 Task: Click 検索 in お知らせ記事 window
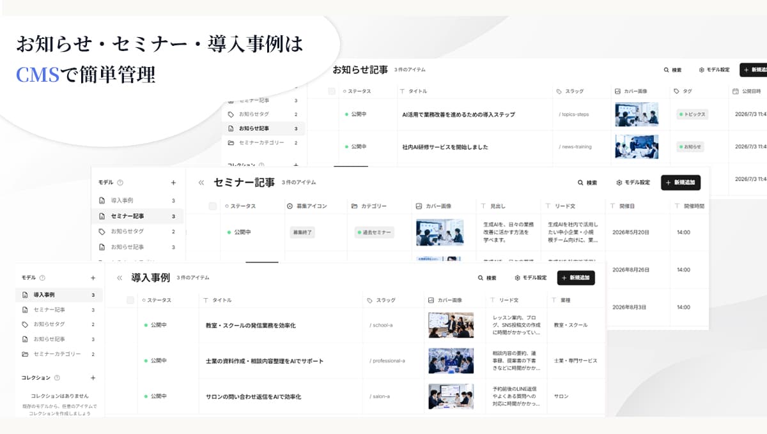[x=672, y=70]
